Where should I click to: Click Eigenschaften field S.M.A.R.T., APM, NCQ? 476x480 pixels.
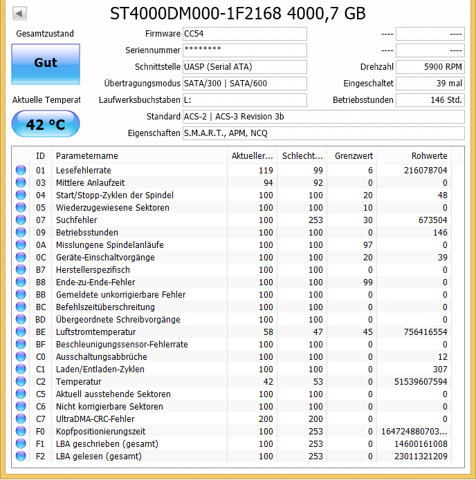point(324,133)
